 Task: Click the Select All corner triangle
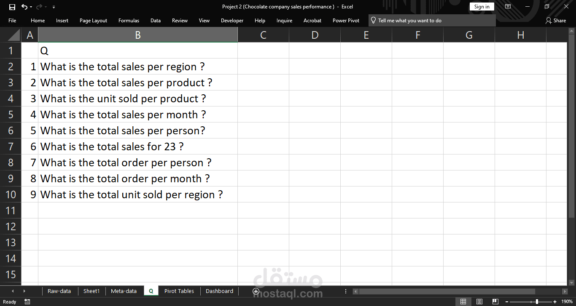tap(14, 35)
